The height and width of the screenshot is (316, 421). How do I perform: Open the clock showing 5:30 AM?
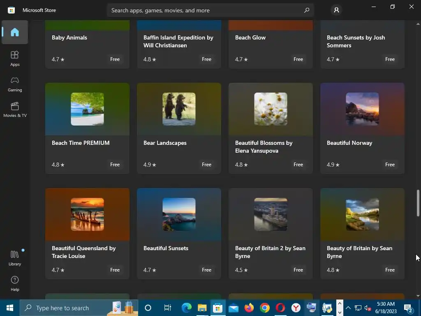click(x=386, y=308)
